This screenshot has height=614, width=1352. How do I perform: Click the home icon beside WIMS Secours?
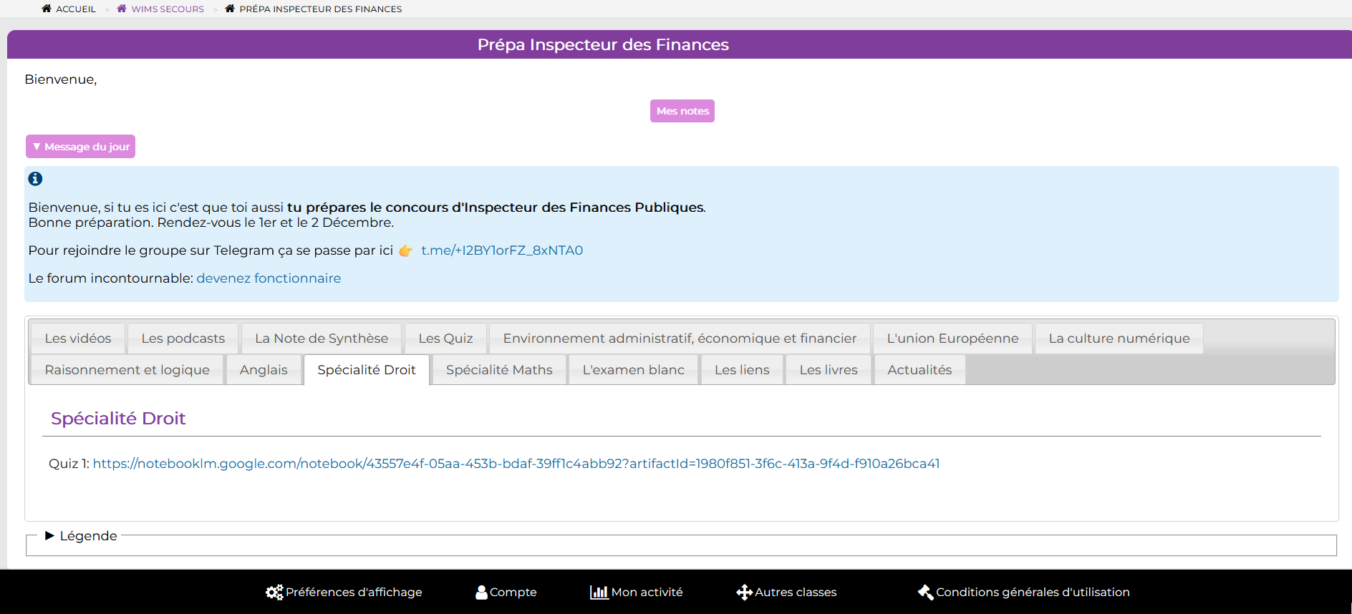coord(122,9)
